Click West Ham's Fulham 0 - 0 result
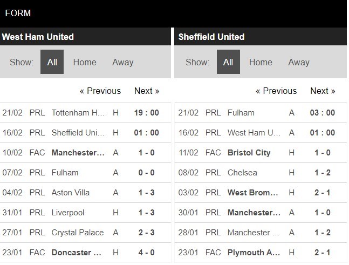 [x=146, y=173]
